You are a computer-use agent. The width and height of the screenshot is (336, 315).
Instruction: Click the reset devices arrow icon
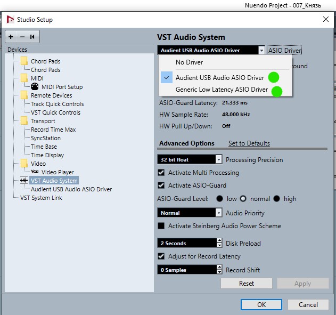coord(32,37)
